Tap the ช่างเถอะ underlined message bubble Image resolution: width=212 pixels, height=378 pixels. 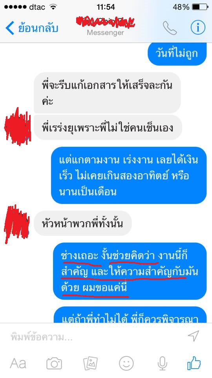pos(130,271)
